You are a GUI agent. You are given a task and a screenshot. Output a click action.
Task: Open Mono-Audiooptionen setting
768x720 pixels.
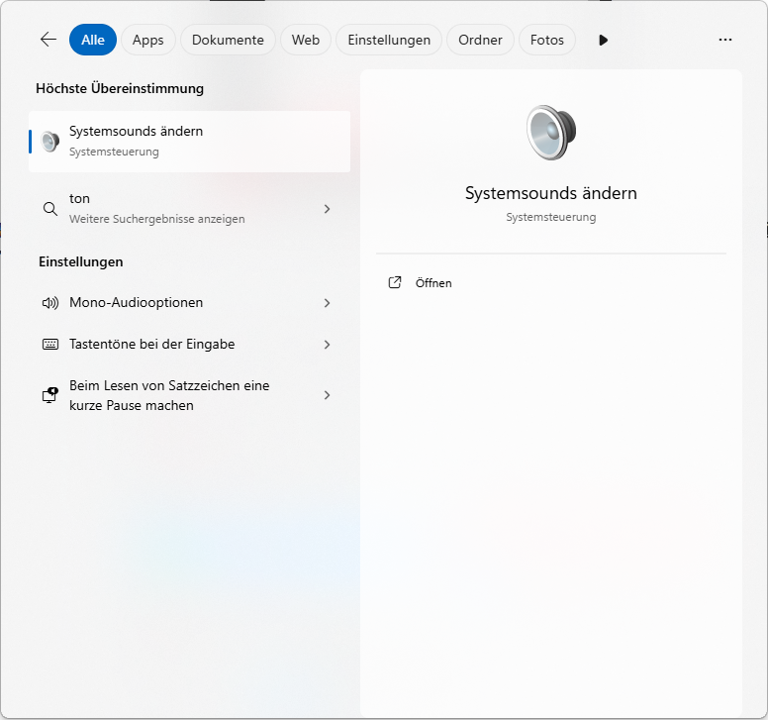(190, 303)
